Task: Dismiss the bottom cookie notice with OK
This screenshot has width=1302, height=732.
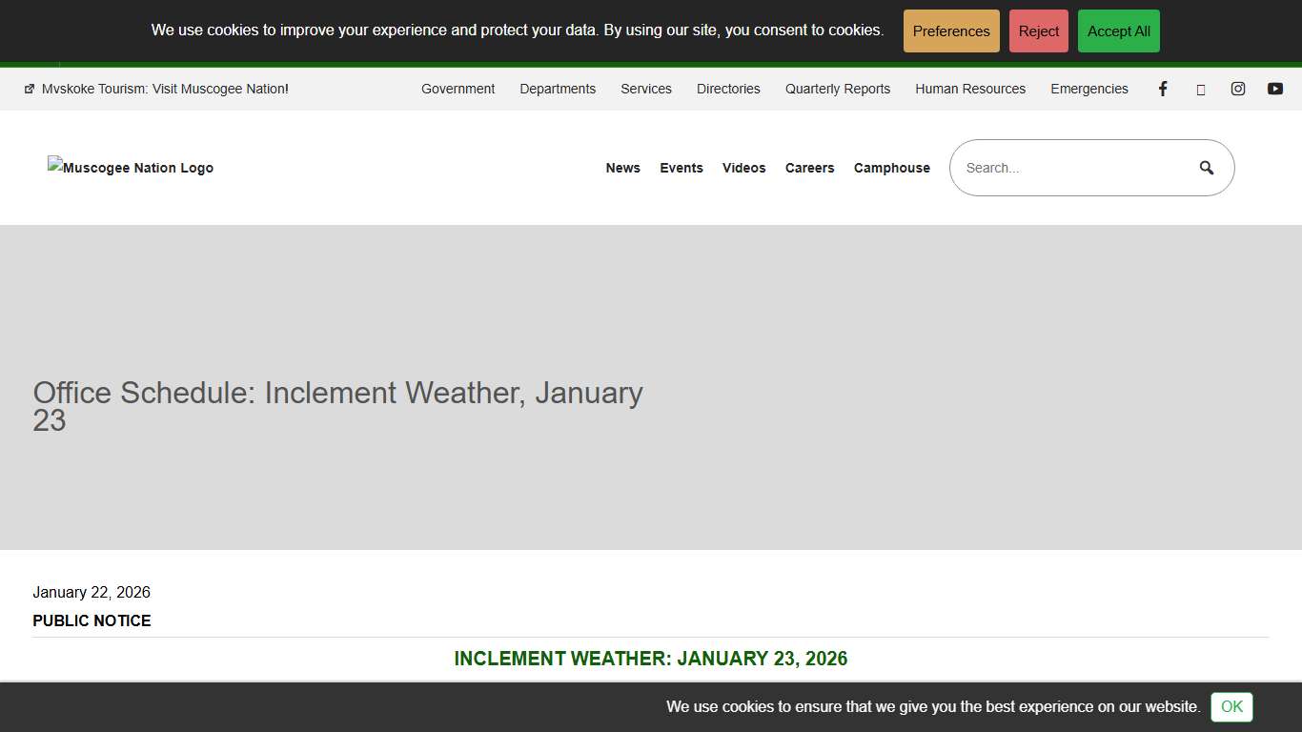Action: [1231, 707]
